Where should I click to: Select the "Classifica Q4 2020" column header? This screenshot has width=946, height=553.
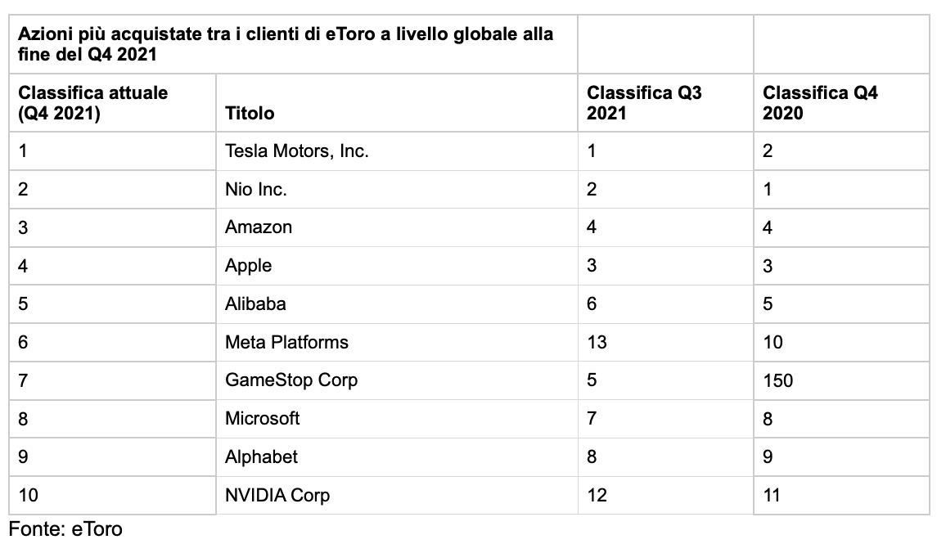click(x=821, y=102)
